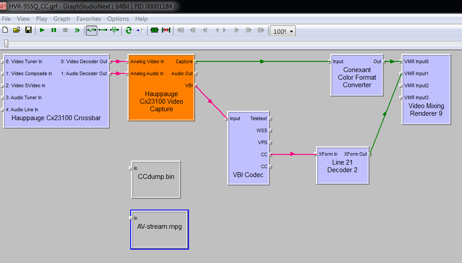Remove filters using the red X icon
The width and height of the screenshot is (462, 263).
tap(166, 30)
